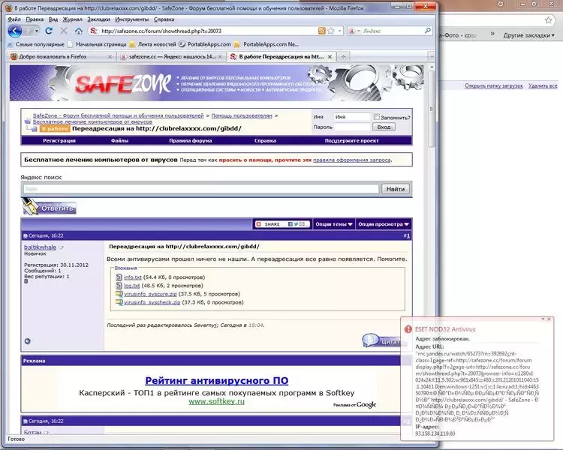Click the Яндекс поиск text field on page
Image resolution: width=563 pixels, height=450 pixels.
pos(201,189)
